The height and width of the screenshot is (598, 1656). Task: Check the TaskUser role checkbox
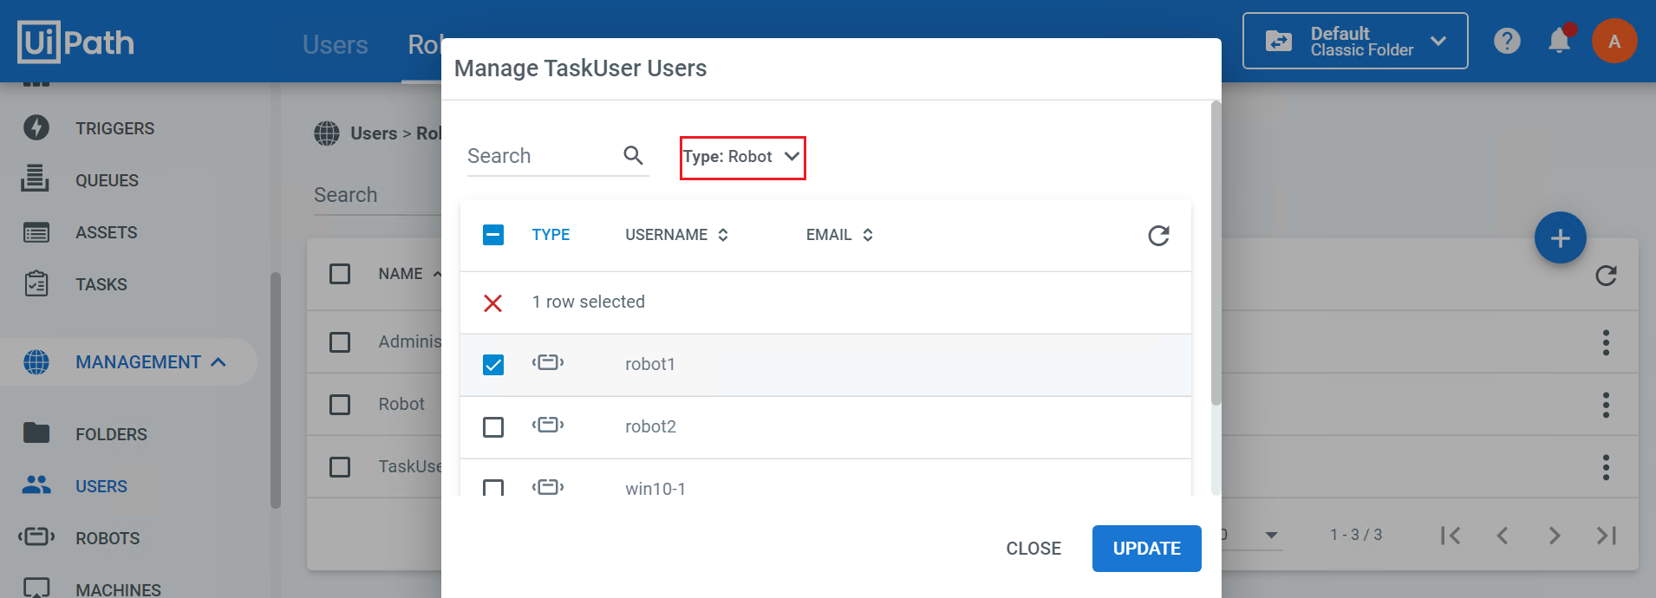click(340, 467)
